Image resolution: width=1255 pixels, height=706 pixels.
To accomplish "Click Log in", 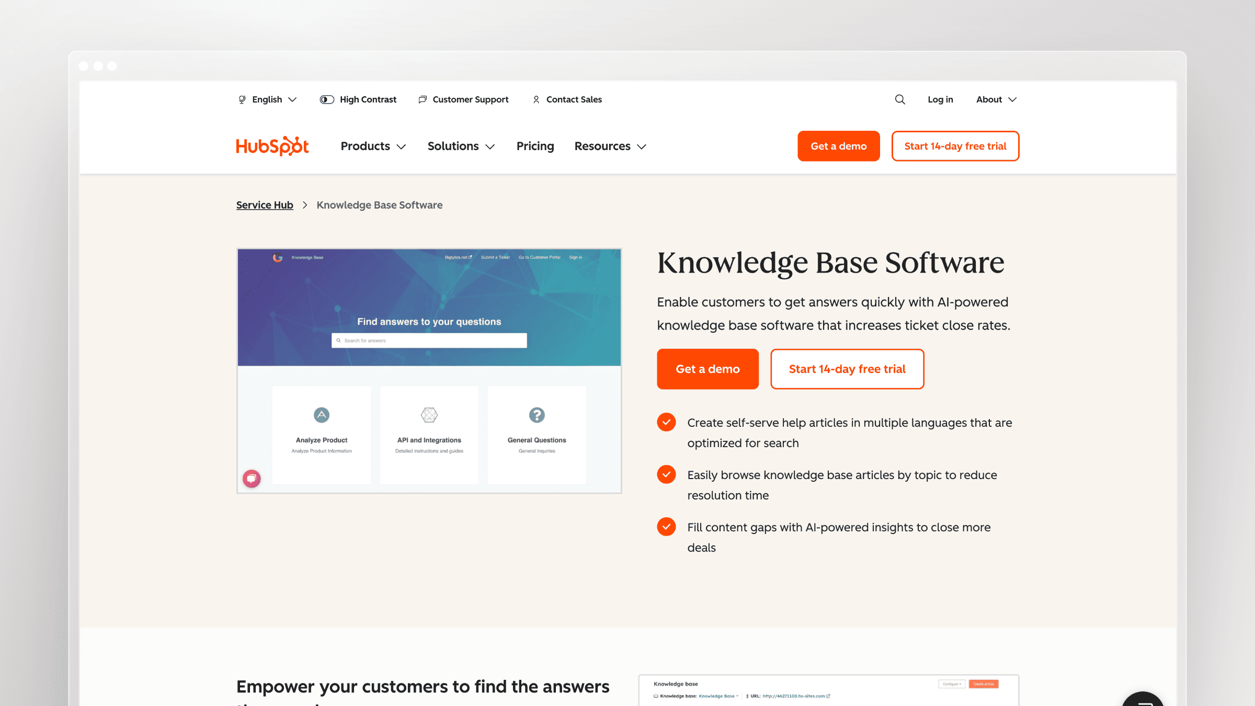I will point(940,99).
